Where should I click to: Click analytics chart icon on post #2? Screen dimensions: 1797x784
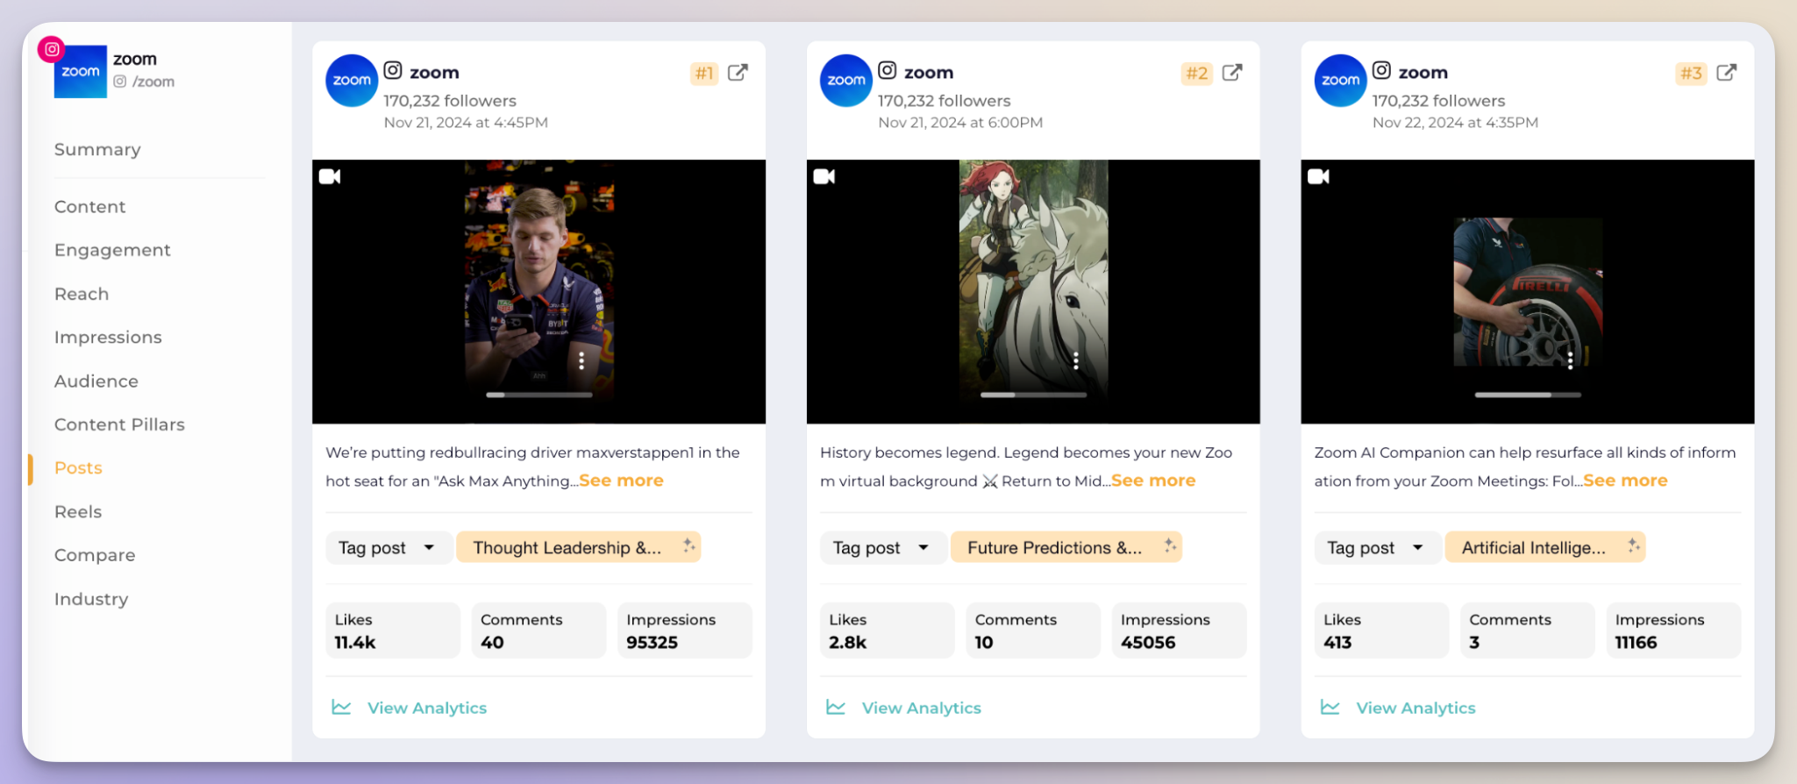[x=836, y=707]
